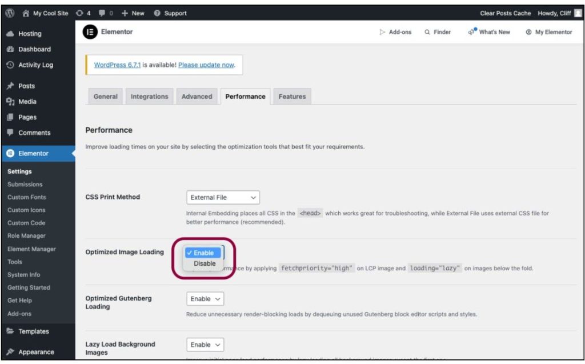Open Custom Icons in sidebar
Image resolution: width=585 pixels, height=364 pixels.
pos(26,210)
